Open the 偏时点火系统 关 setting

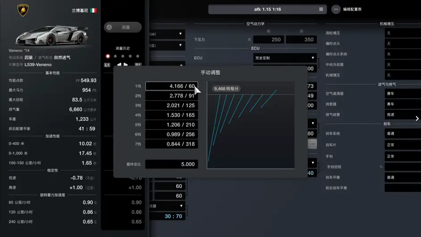403,54
